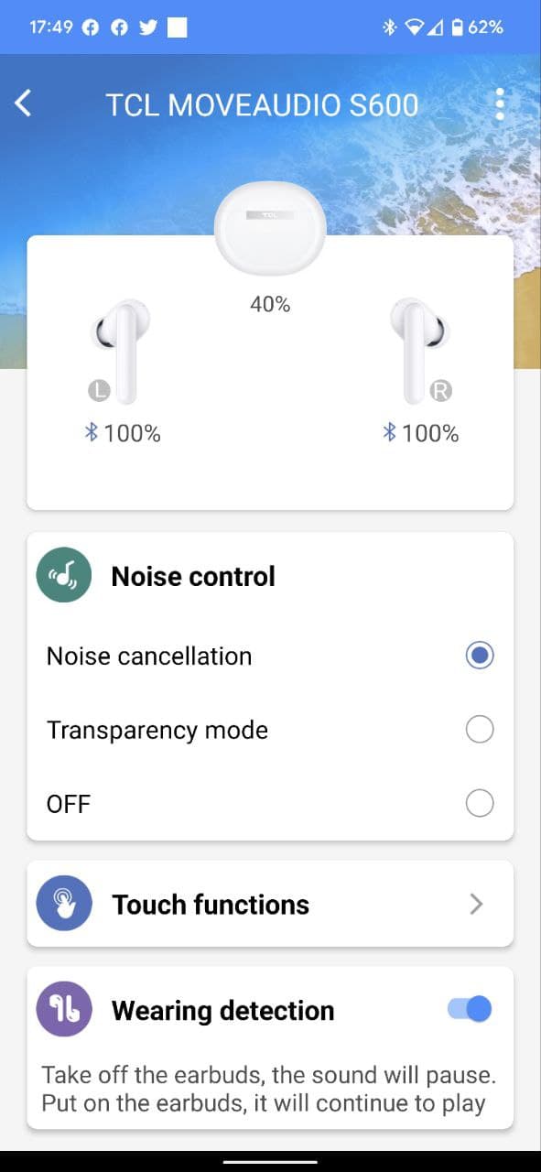The width and height of the screenshot is (541, 1172).
Task: Go back using the top-left arrow
Action: tap(24, 103)
